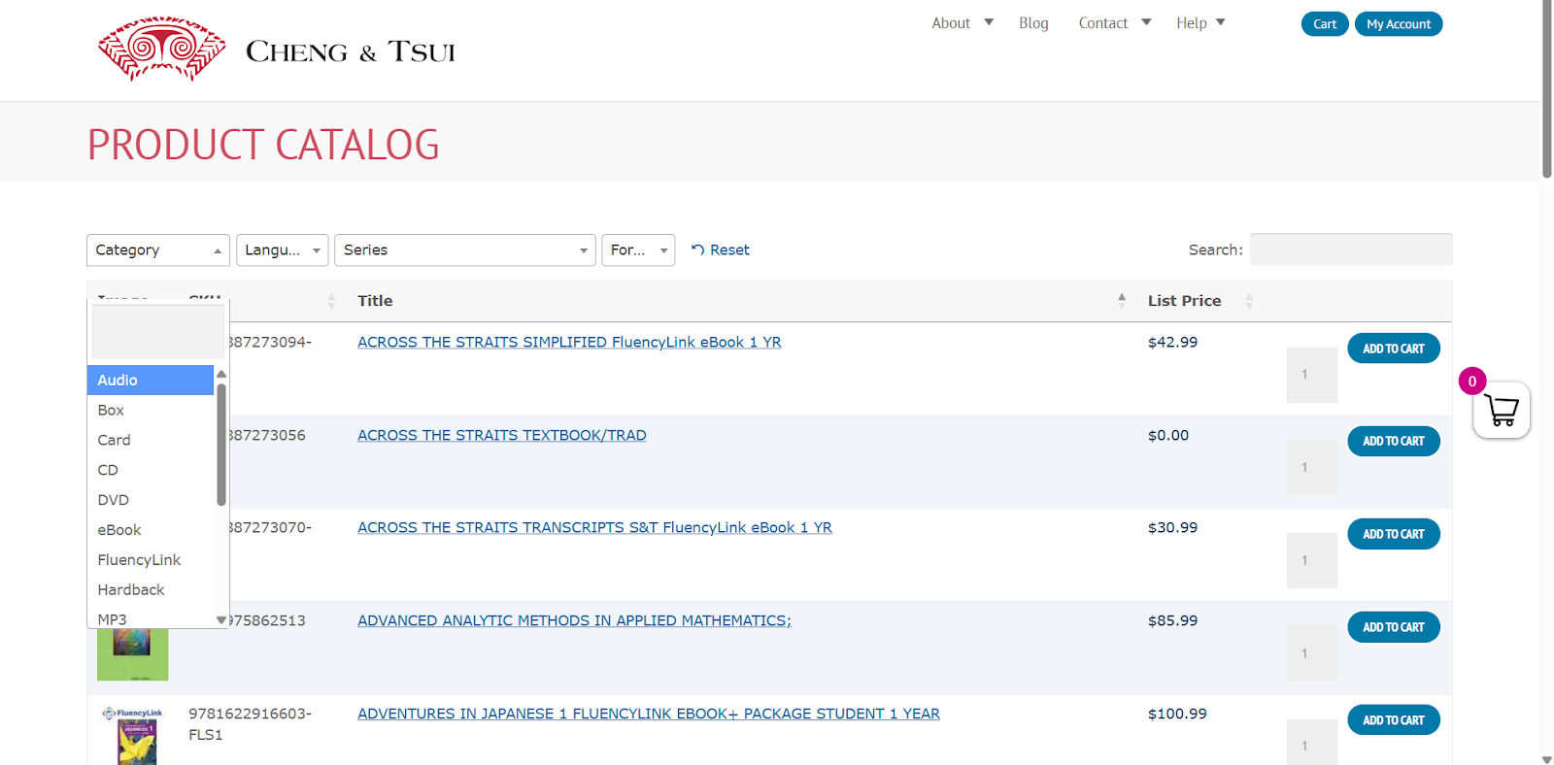Select Hardback in category list
Image resolution: width=1554 pixels, height=765 pixels.
151,590
